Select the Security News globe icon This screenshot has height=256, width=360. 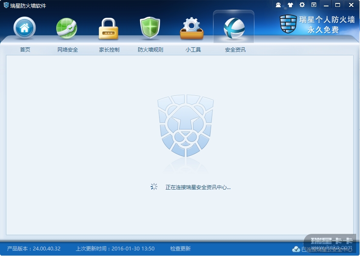234,28
